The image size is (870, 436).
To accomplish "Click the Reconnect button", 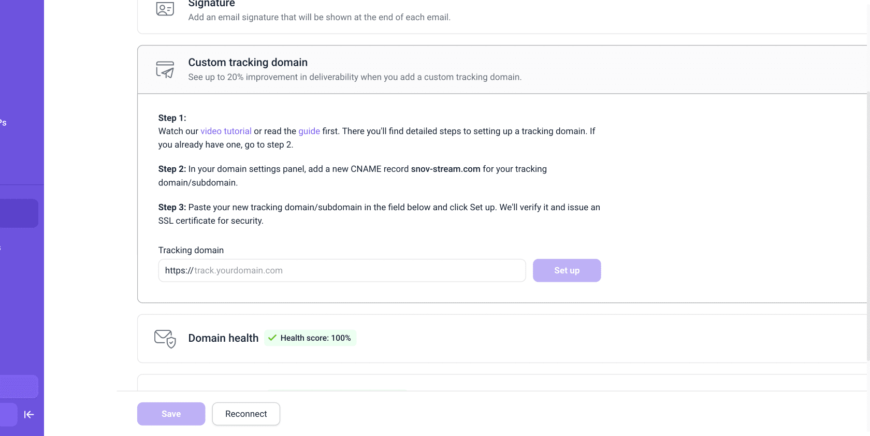I will click(246, 414).
